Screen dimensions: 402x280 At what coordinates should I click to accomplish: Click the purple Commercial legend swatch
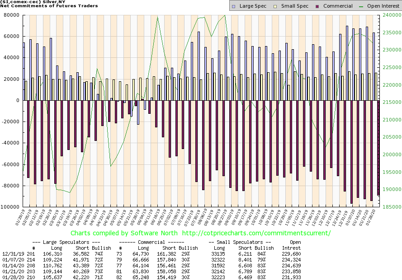coord(311,6)
